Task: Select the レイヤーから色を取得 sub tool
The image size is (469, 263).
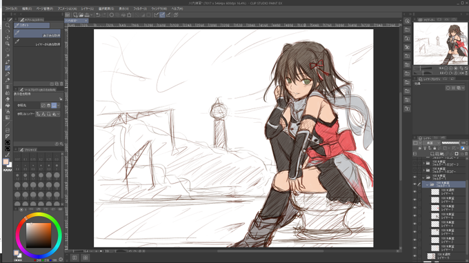Action: point(37,42)
